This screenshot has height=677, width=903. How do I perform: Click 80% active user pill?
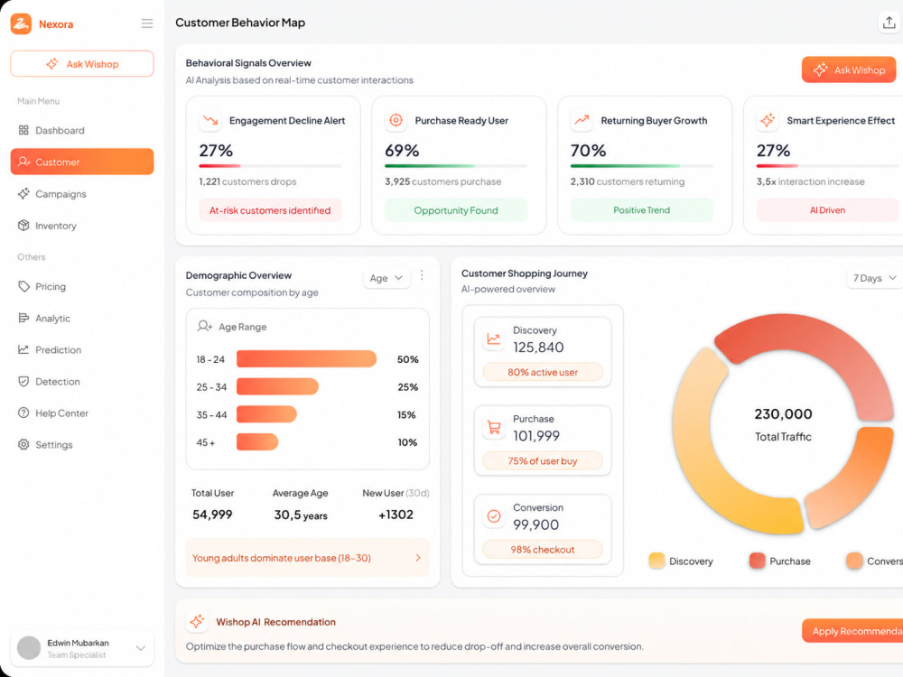coord(543,373)
